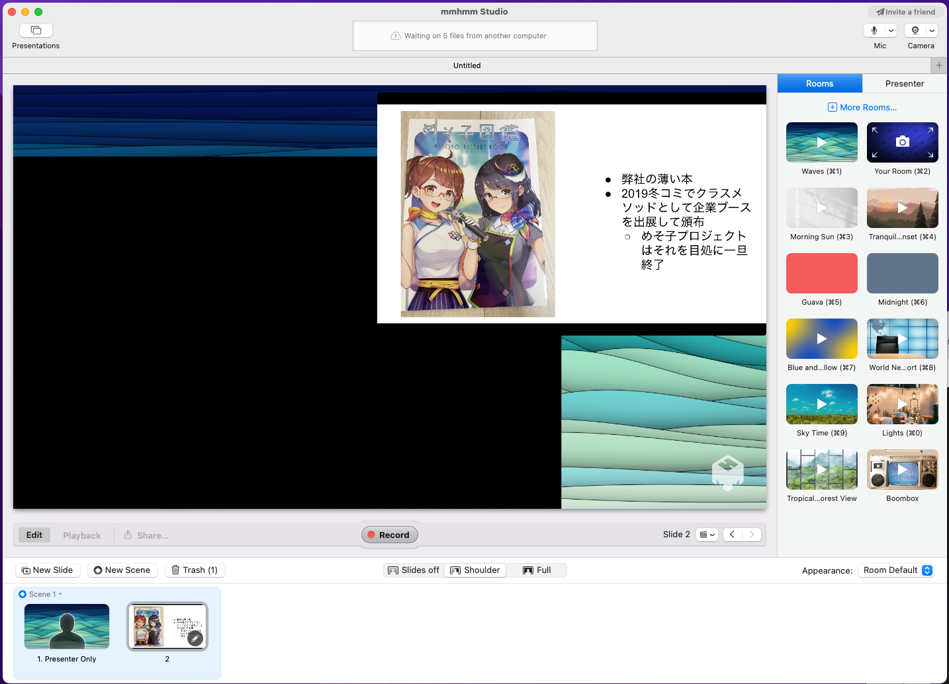Create a New Scene

[x=122, y=570]
